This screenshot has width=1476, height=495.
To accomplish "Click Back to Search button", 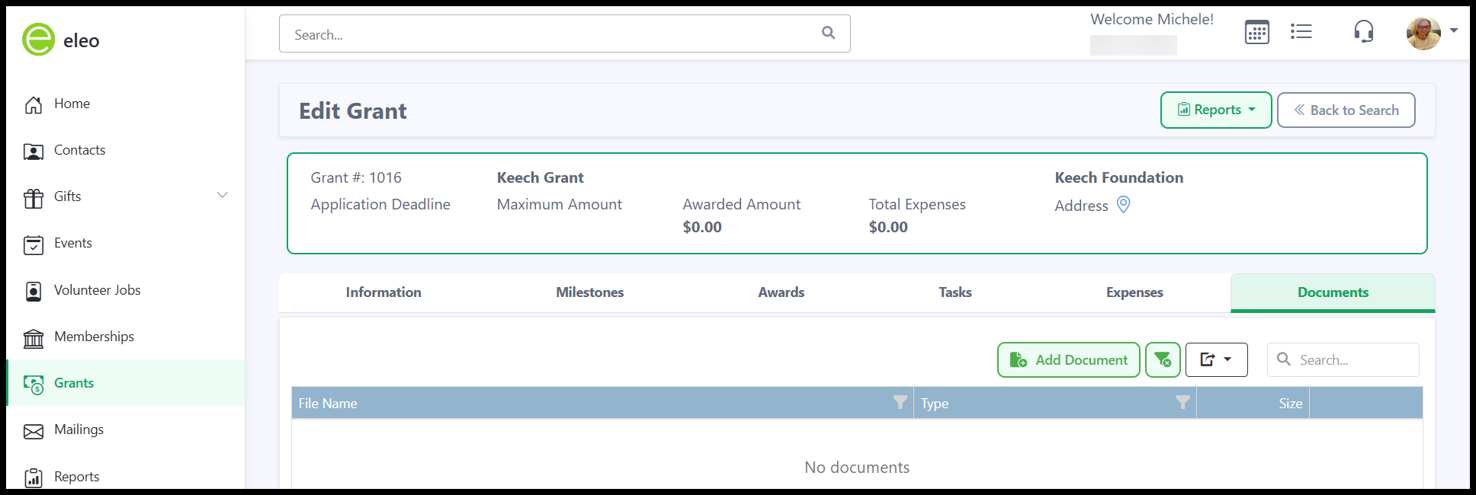I will (1346, 110).
